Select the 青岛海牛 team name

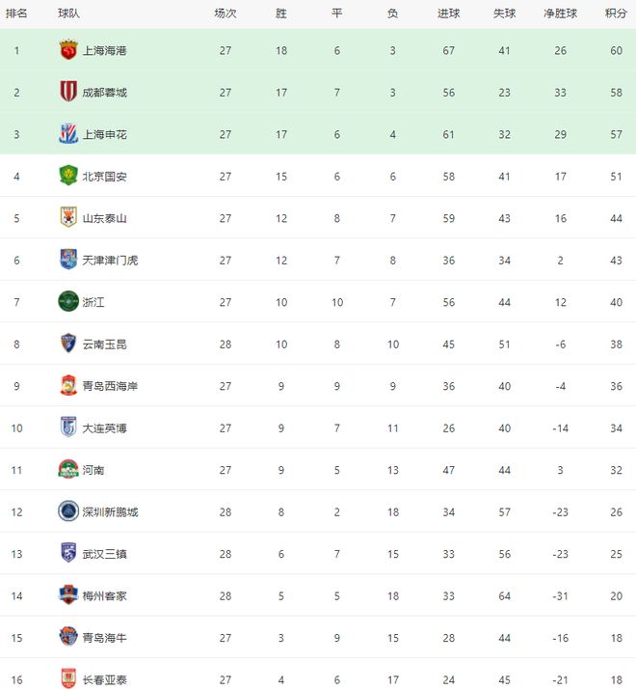[x=105, y=638]
